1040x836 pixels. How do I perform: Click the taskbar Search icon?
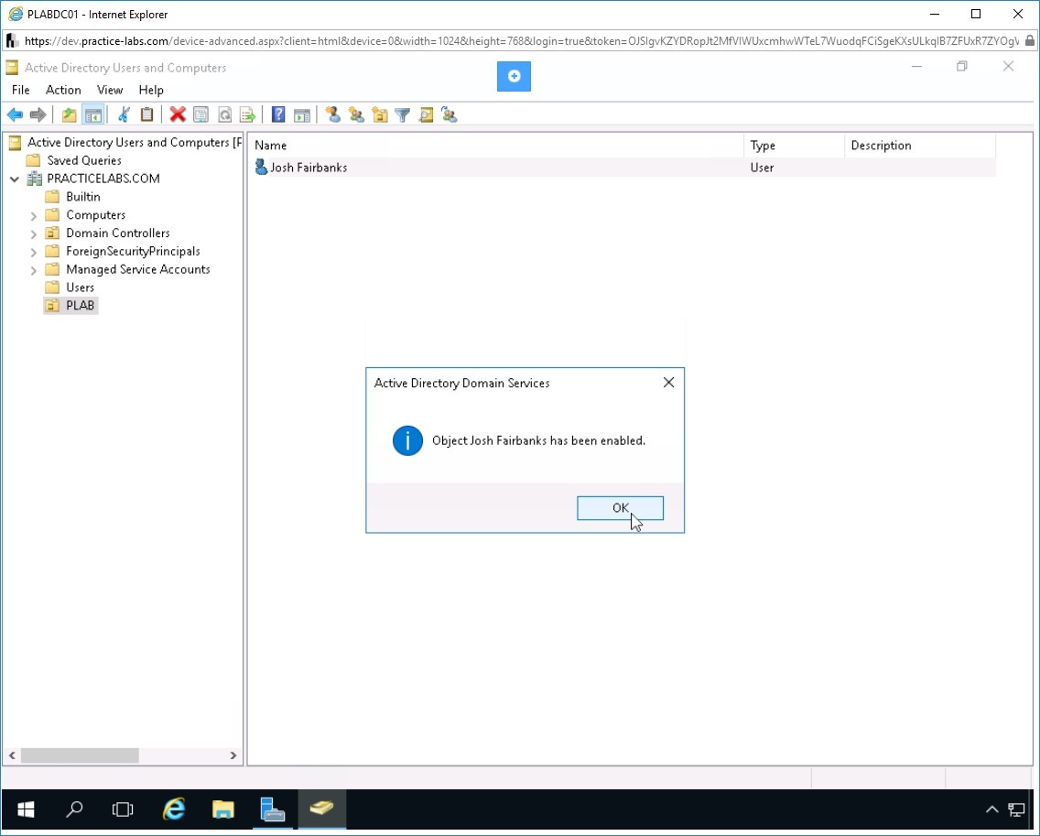click(74, 809)
